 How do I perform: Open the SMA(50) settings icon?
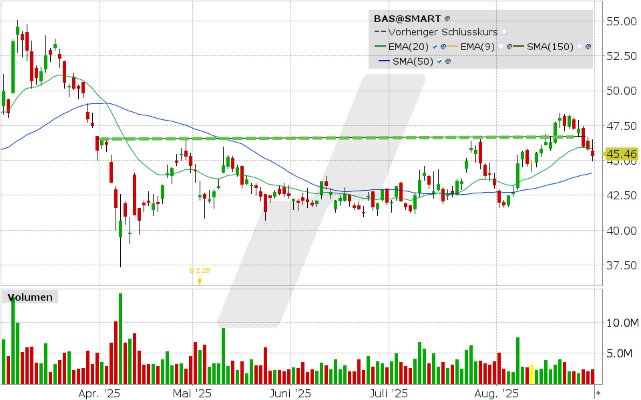(x=448, y=61)
